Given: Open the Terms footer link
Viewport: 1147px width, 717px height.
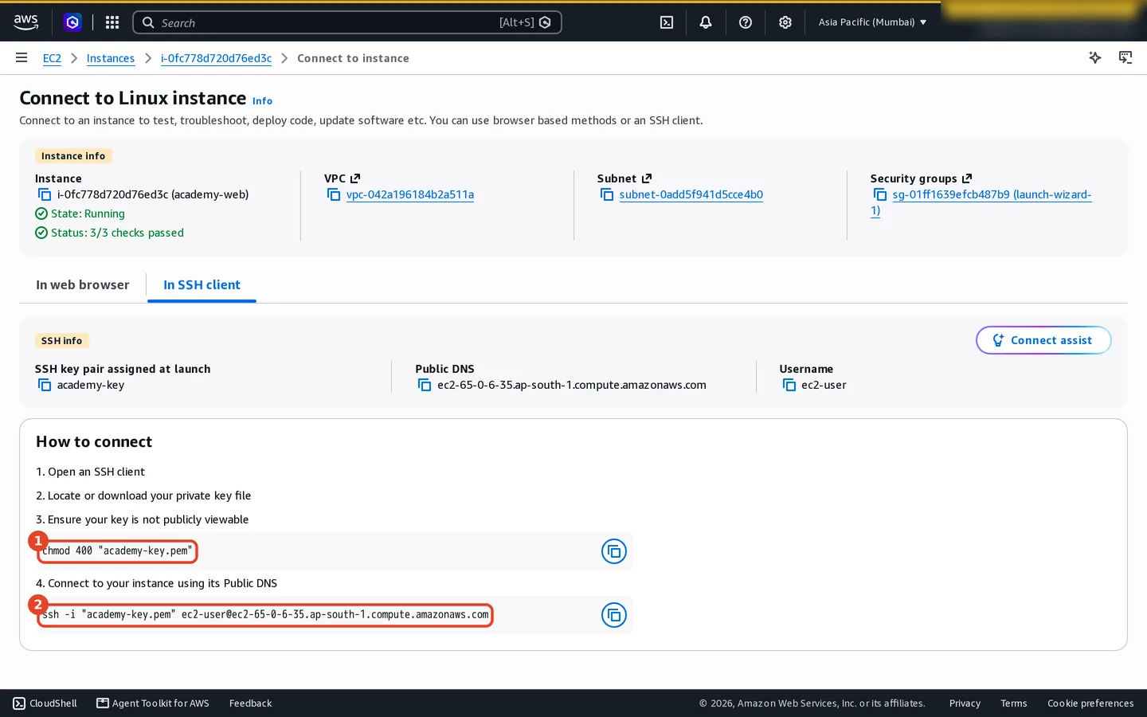Looking at the screenshot, I should pos(1014,703).
